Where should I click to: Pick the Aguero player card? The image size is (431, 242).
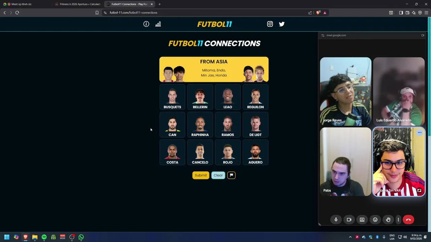(255, 153)
